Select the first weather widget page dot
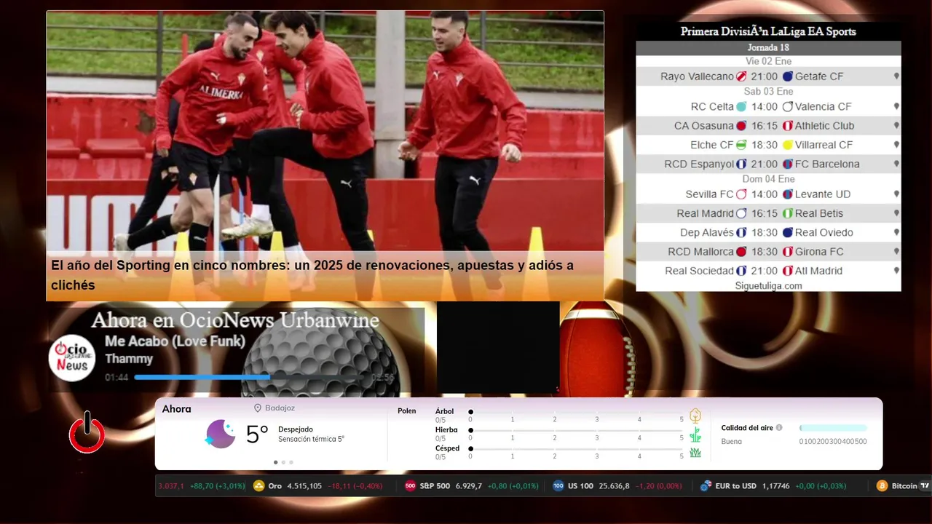The height and width of the screenshot is (524, 932). [275, 462]
